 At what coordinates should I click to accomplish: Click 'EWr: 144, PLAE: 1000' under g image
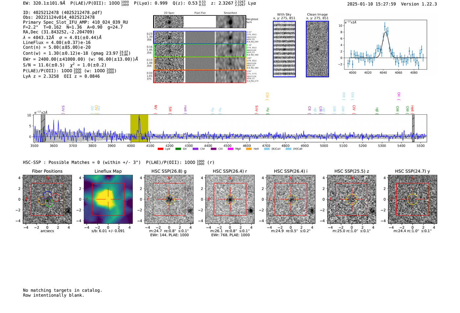click(x=170, y=235)
